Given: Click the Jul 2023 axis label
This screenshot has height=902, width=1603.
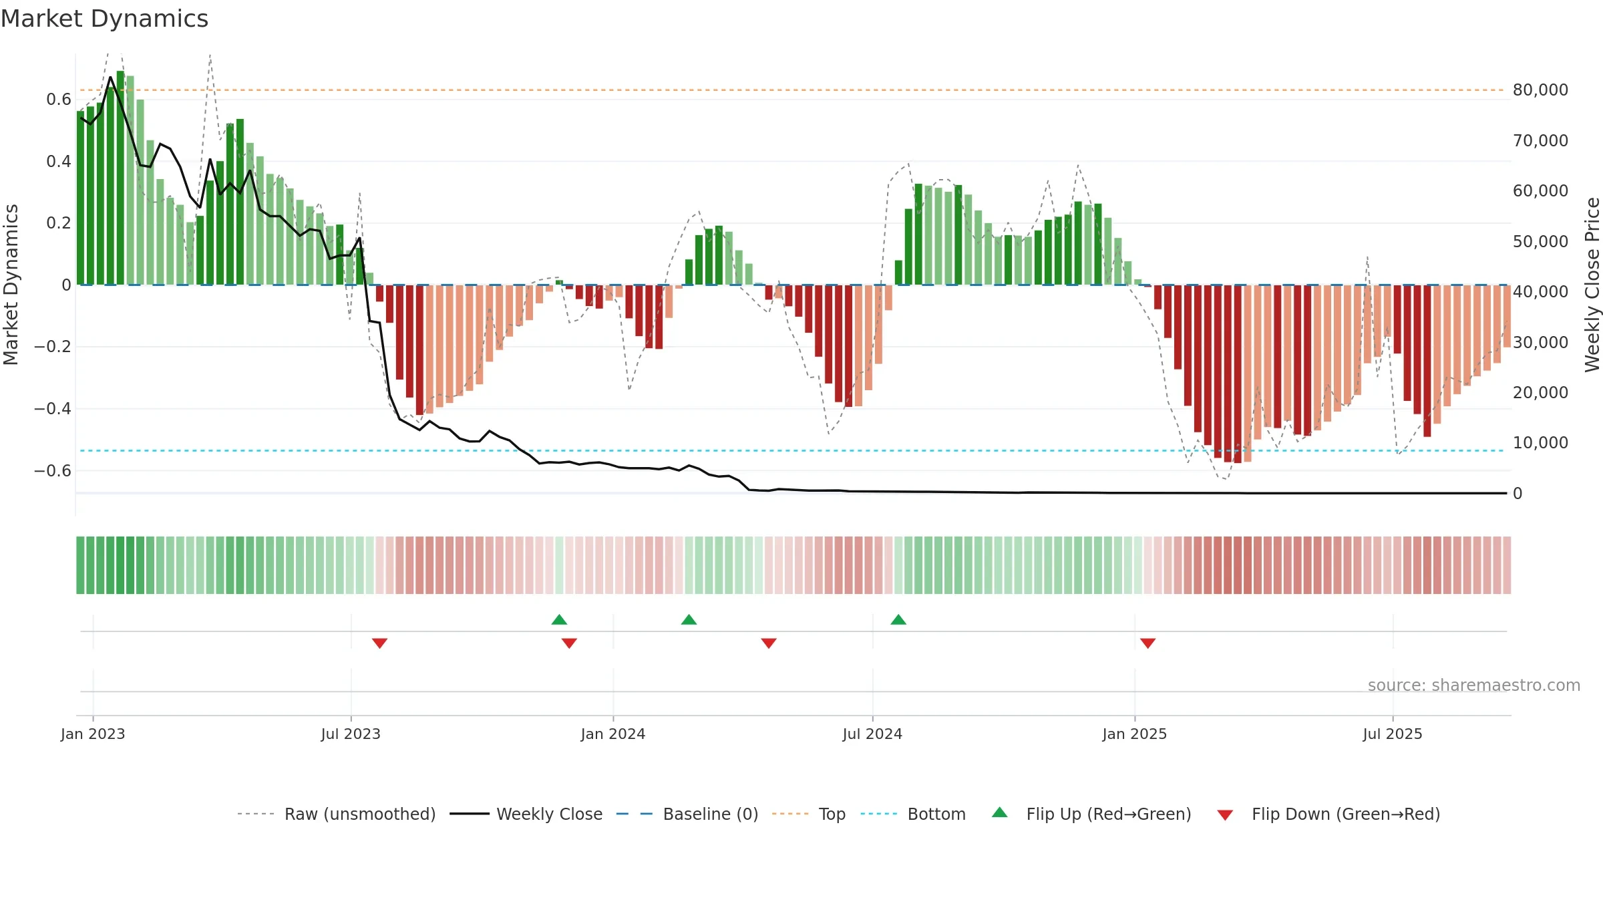Looking at the screenshot, I should coord(351,734).
